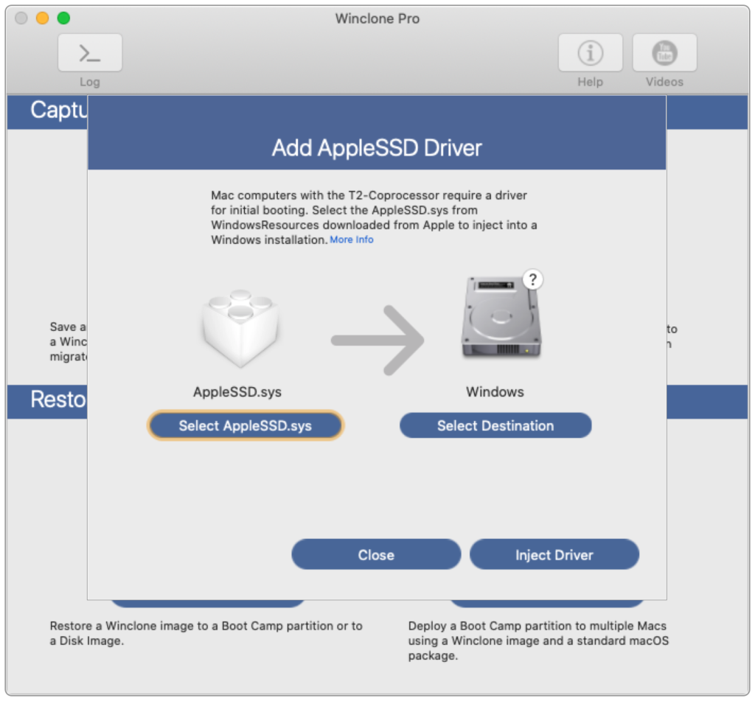Click the Log label under toolbar icon
This screenshot has height=701, width=755.
point(90,82)
